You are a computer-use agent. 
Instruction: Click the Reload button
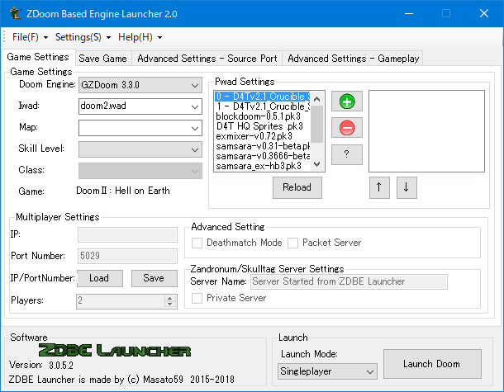(297, 187)
